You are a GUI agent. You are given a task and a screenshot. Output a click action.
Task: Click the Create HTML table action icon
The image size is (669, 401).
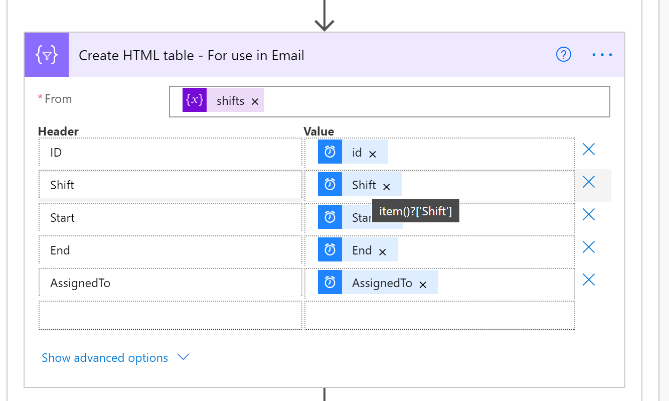click(46, 54)
